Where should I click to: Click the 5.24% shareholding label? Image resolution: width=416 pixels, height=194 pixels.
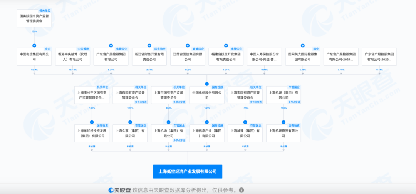tap(111, 70)
